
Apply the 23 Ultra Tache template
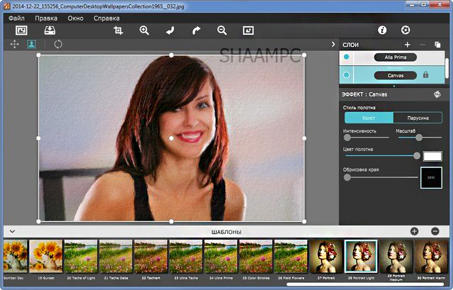[x=185, y=257]
